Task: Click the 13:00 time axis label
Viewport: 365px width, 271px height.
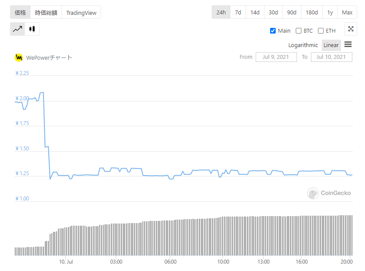Action: pos(264,262)
